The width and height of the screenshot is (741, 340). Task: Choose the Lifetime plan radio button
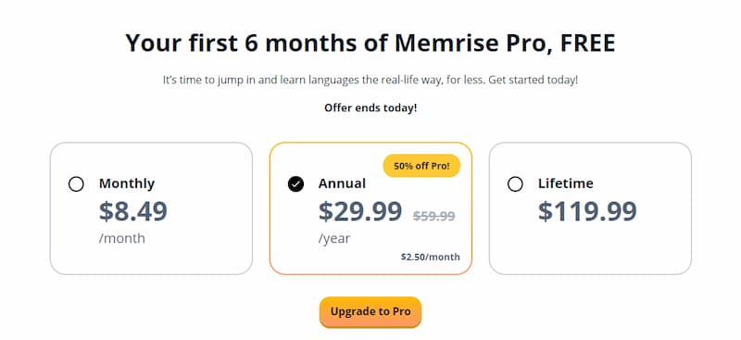coord(515,184)
